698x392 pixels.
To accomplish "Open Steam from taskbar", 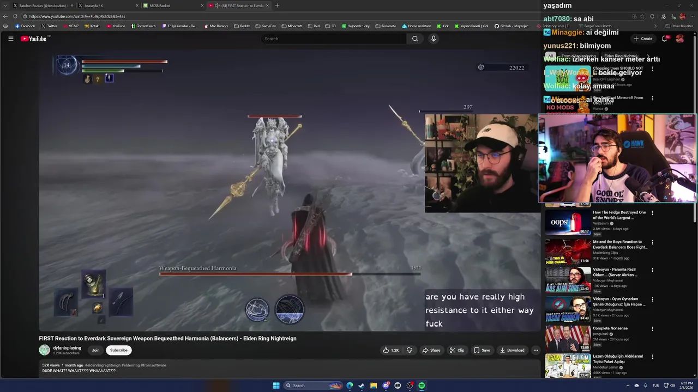I will (362, 385).
